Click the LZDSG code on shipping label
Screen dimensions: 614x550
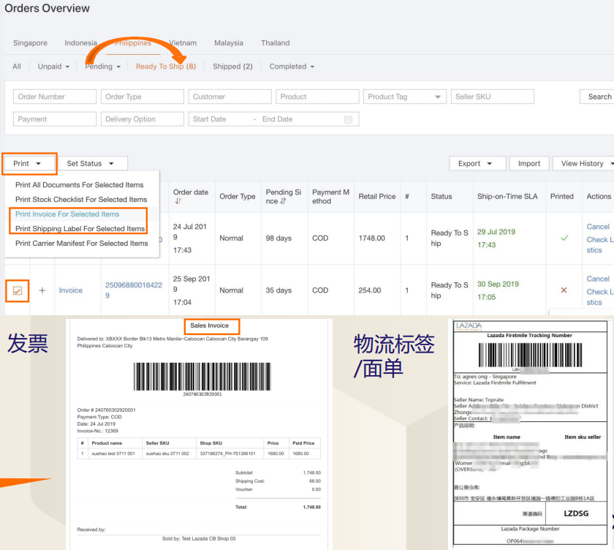[576, 513]
